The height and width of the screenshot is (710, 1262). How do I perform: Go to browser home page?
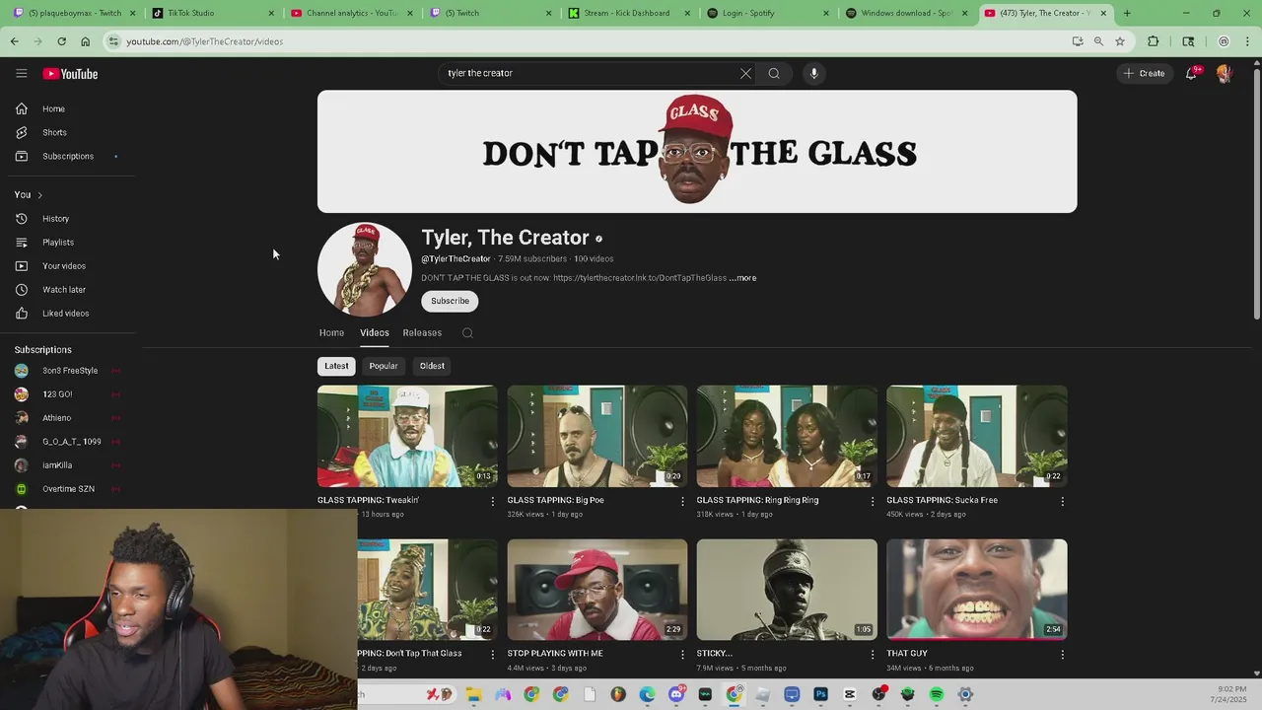[85, 41]
